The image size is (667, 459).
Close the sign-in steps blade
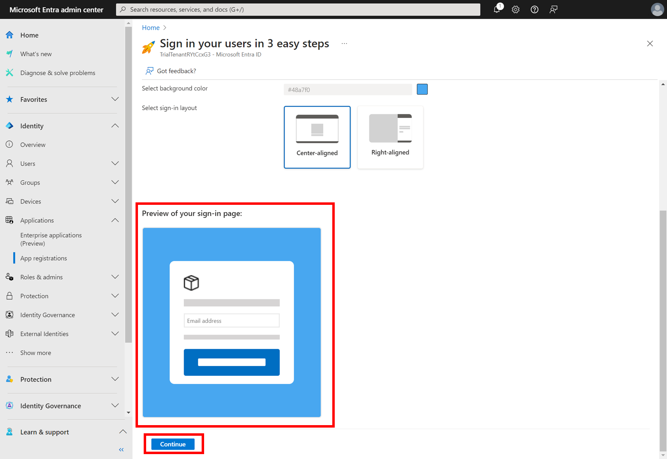(650, 44)
